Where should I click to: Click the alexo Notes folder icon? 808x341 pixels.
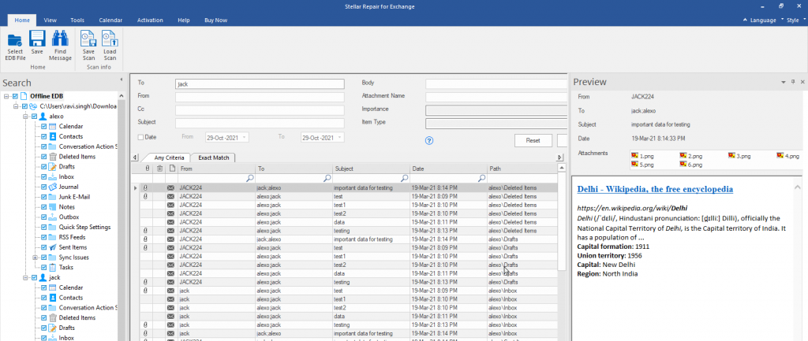point(53,207)
